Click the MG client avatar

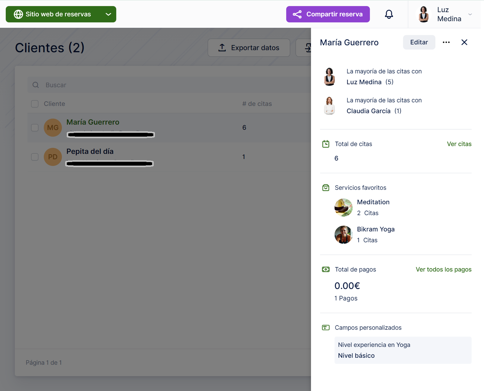[x=53, y=128]
